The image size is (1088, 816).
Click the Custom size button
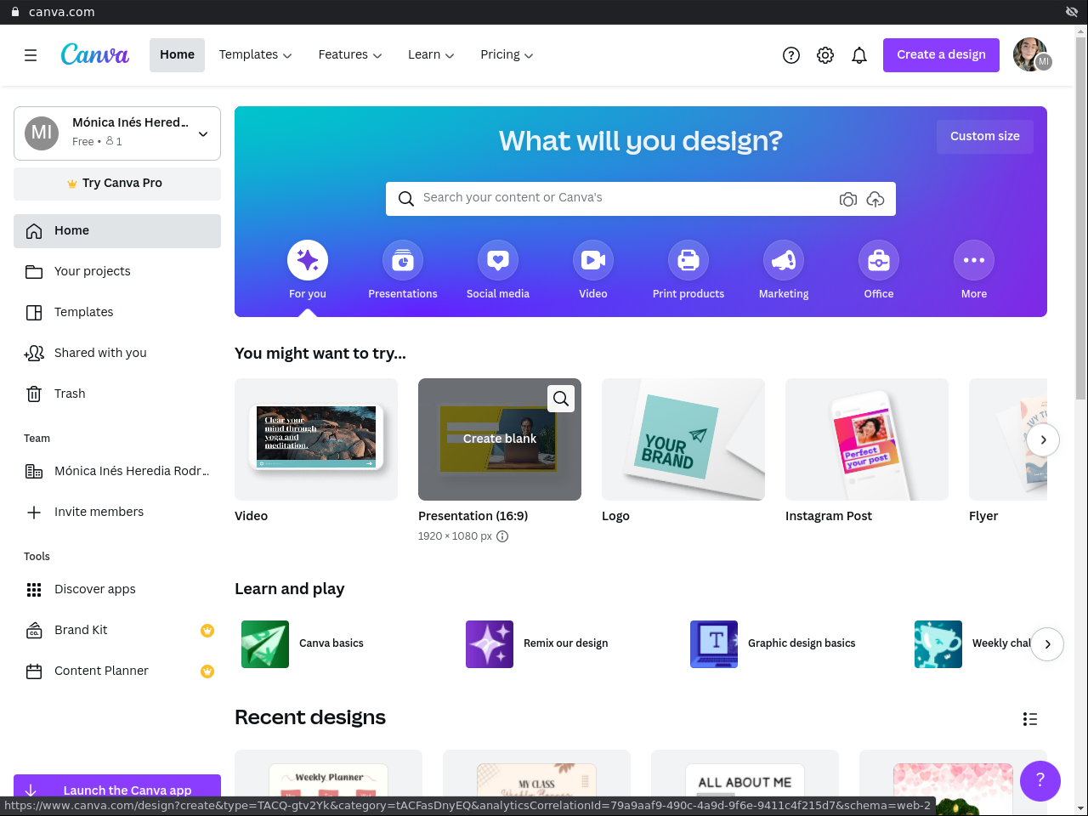click(x=984, y=137)
